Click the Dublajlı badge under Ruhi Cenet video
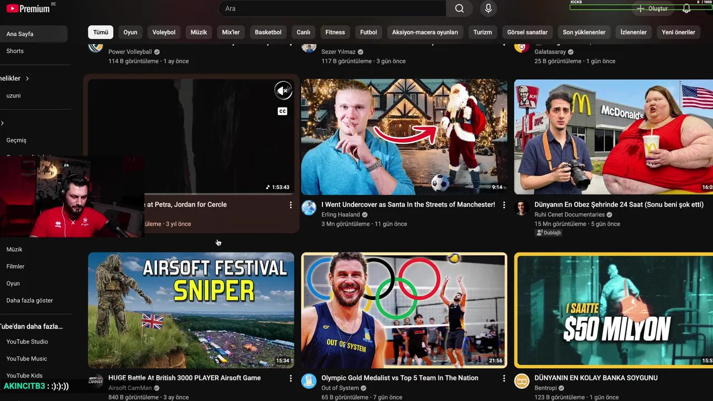The height and width of the screenshot is (401, 713). (x=549, y=233)
